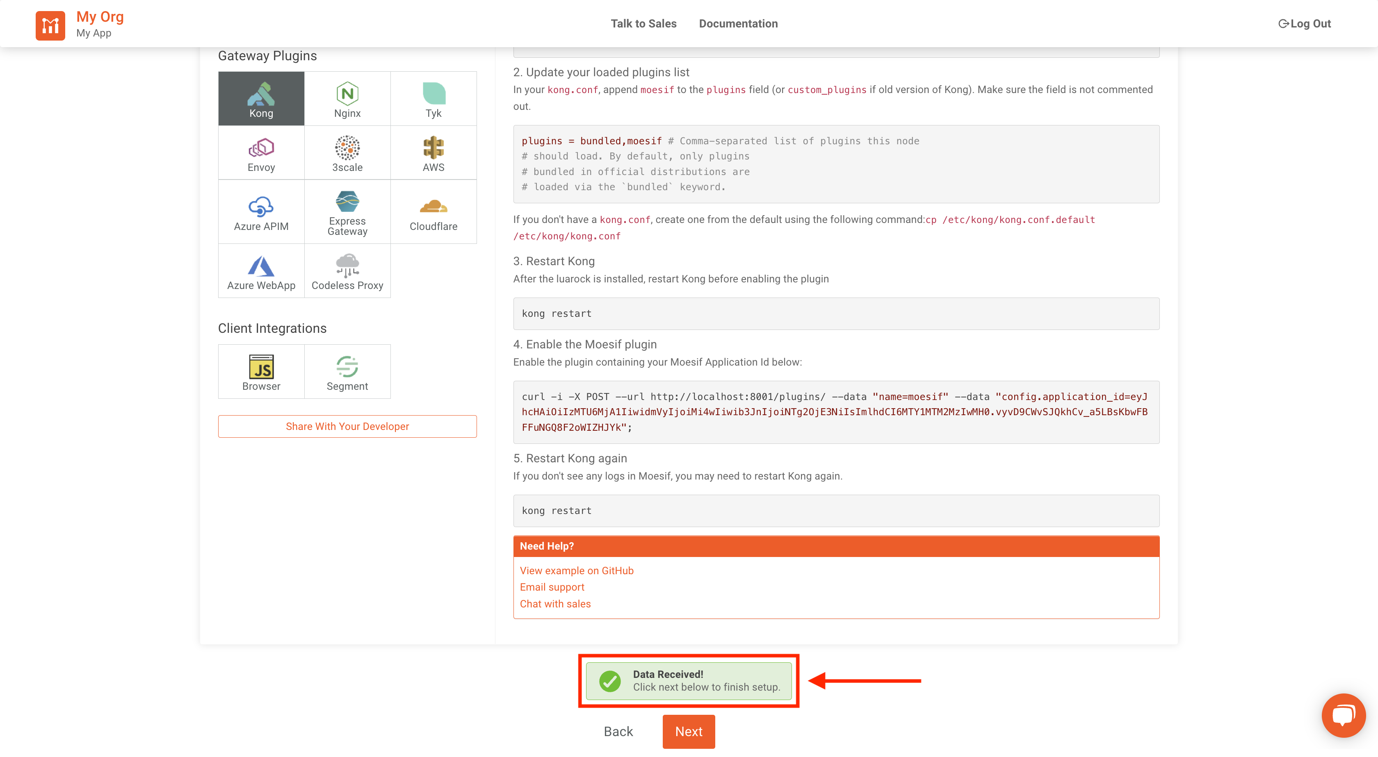Screen dimensions: 1378x757
Task: Select the 3scale integration icon
Action: 347,153
